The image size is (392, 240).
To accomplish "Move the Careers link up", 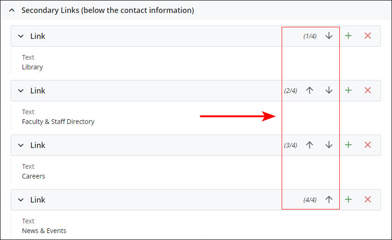I will 309,145.
